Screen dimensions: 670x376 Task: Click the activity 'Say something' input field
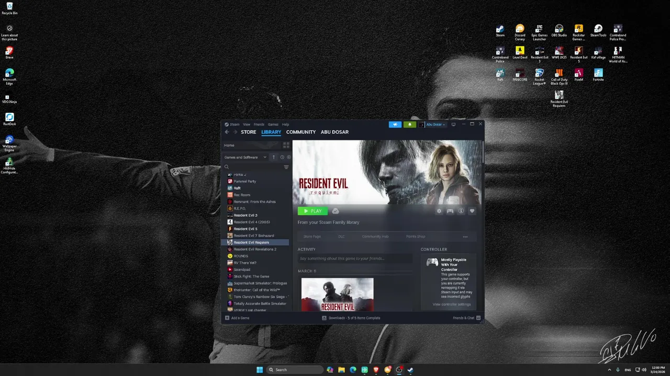tap(355, 258)
